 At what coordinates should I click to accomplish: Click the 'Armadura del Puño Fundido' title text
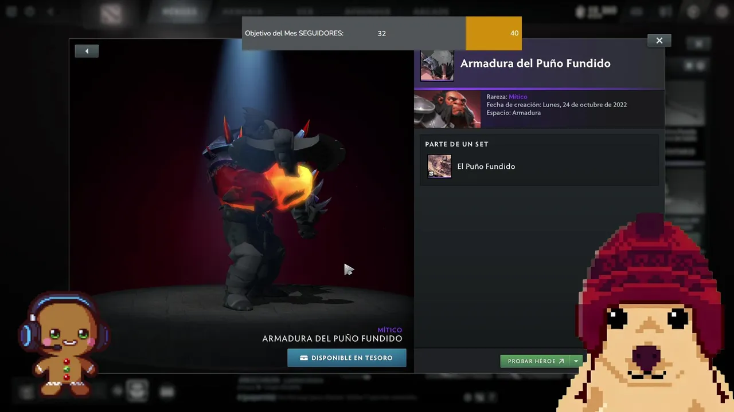tap(535, 64)
